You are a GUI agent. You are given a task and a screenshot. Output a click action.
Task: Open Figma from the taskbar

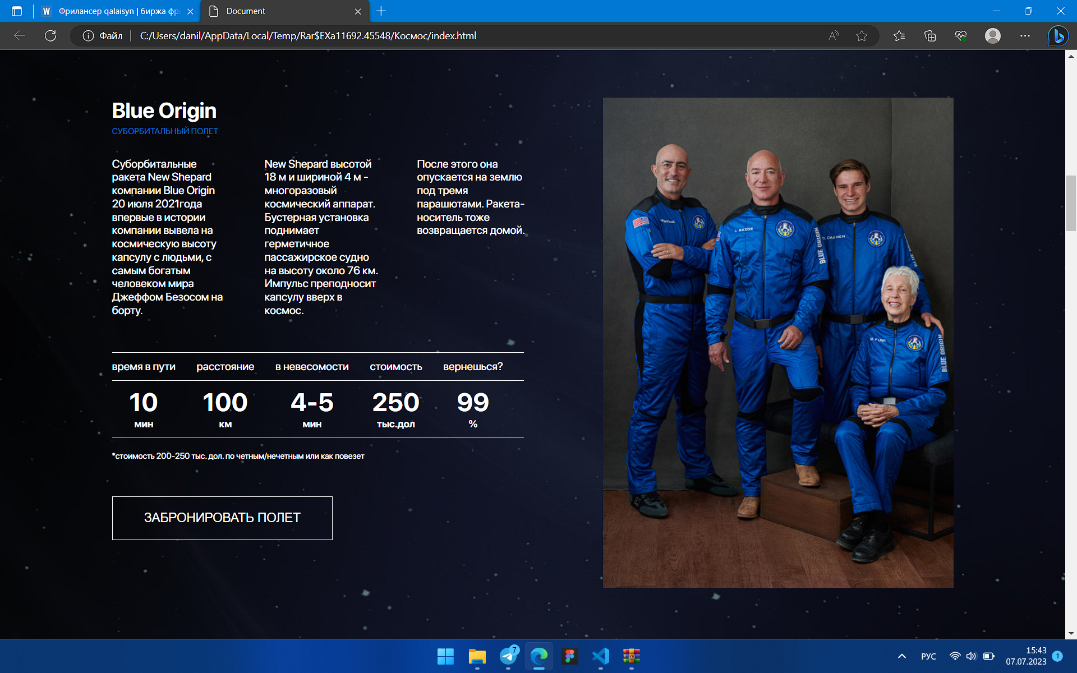coord(570,656)
